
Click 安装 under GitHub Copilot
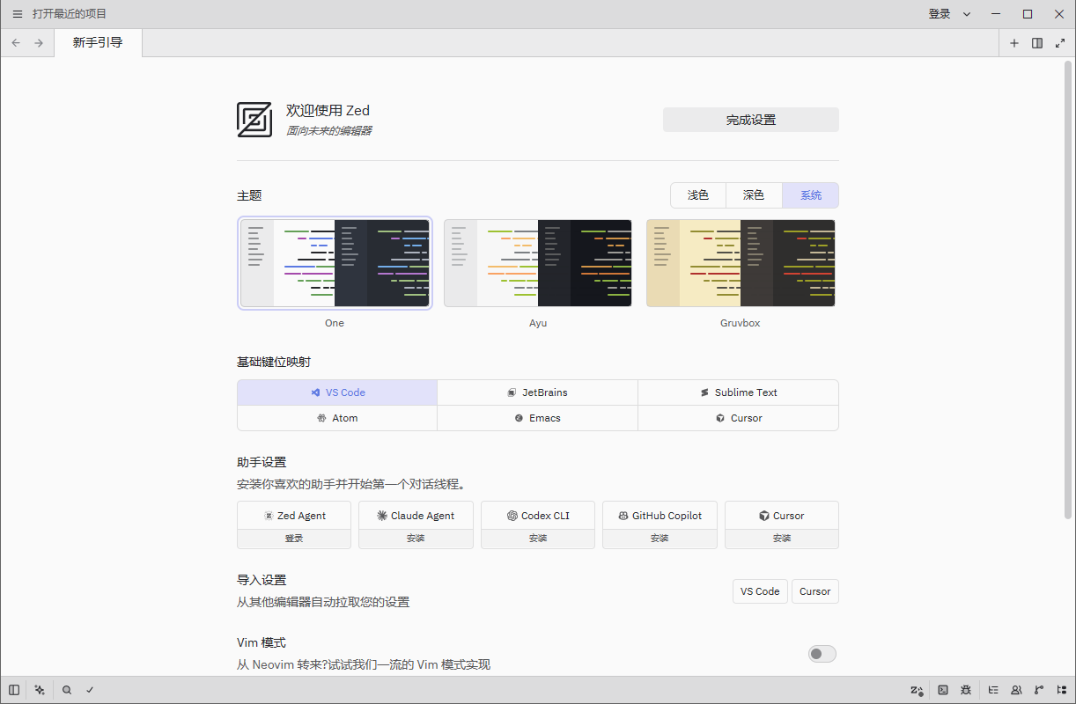[660, 539]
